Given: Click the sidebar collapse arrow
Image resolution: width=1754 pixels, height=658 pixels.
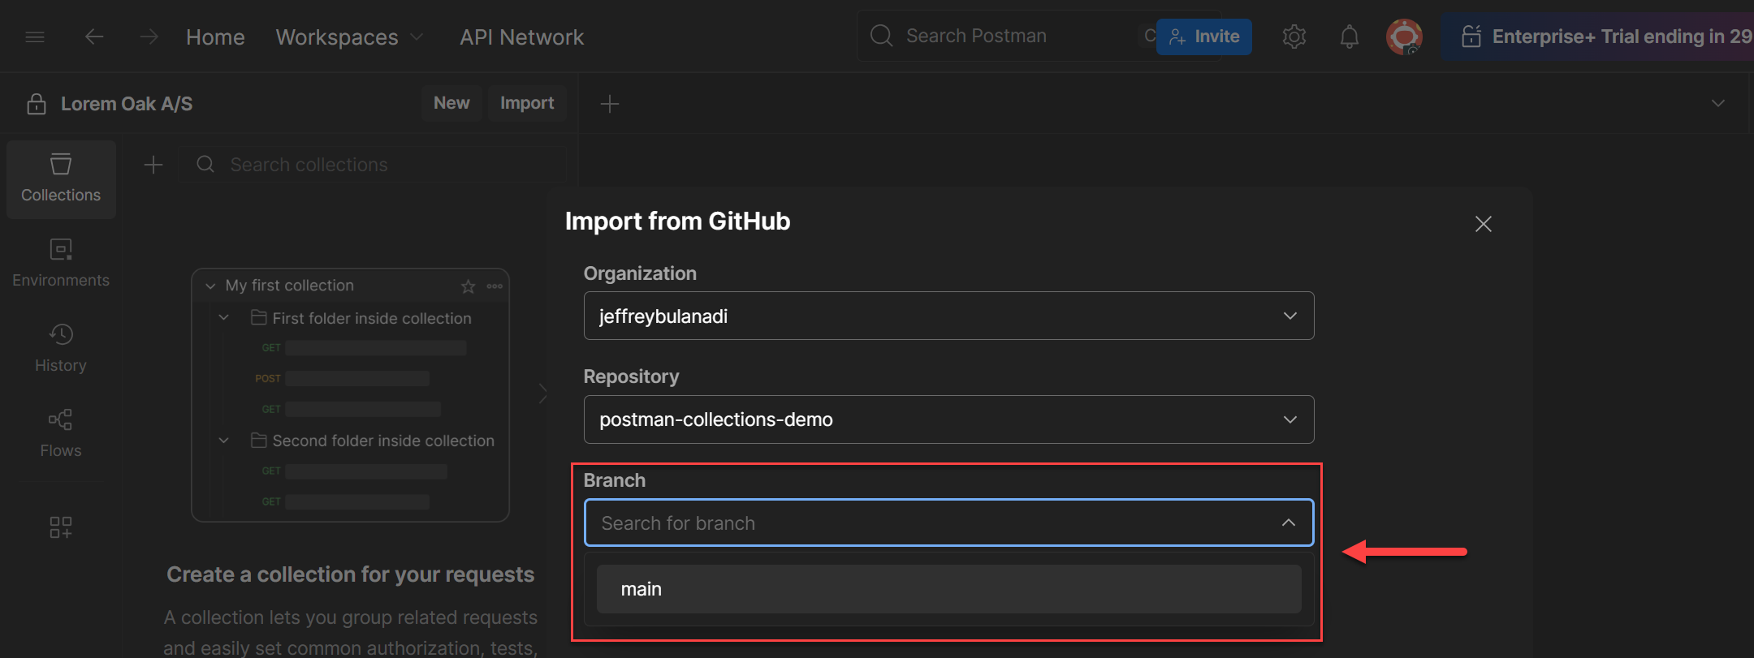Looking at the screenshot, I should (542, 394).
